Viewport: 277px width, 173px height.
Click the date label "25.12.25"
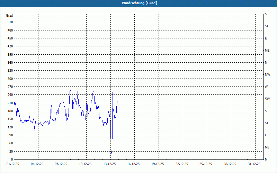coord(206,164)
